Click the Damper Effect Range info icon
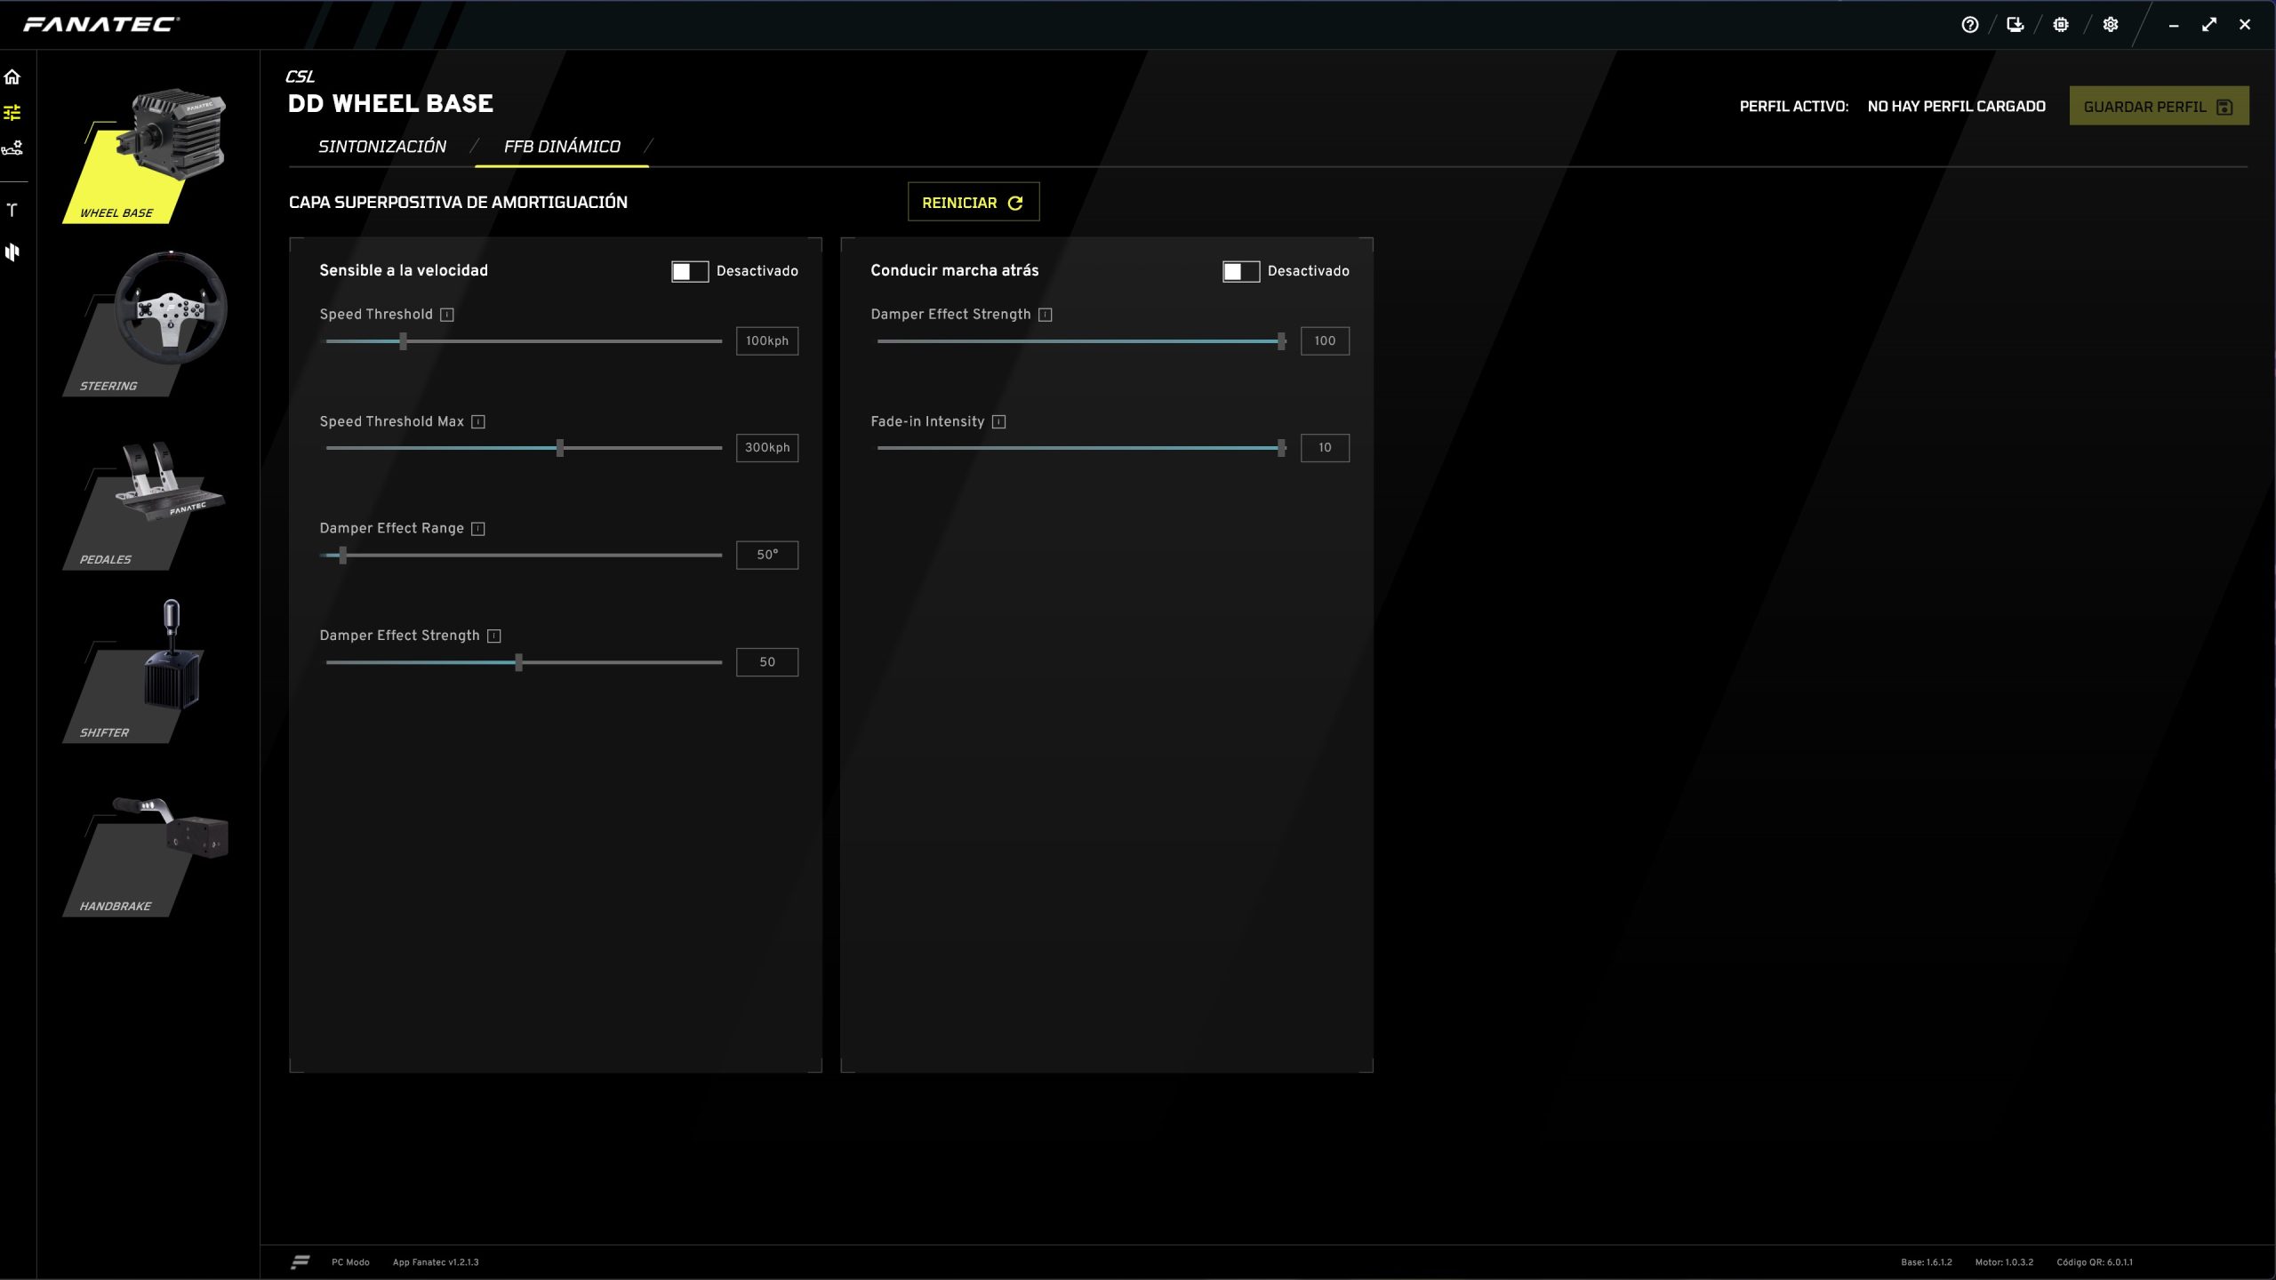This screenshot has width=2276, height=1280. pos(478,529)
